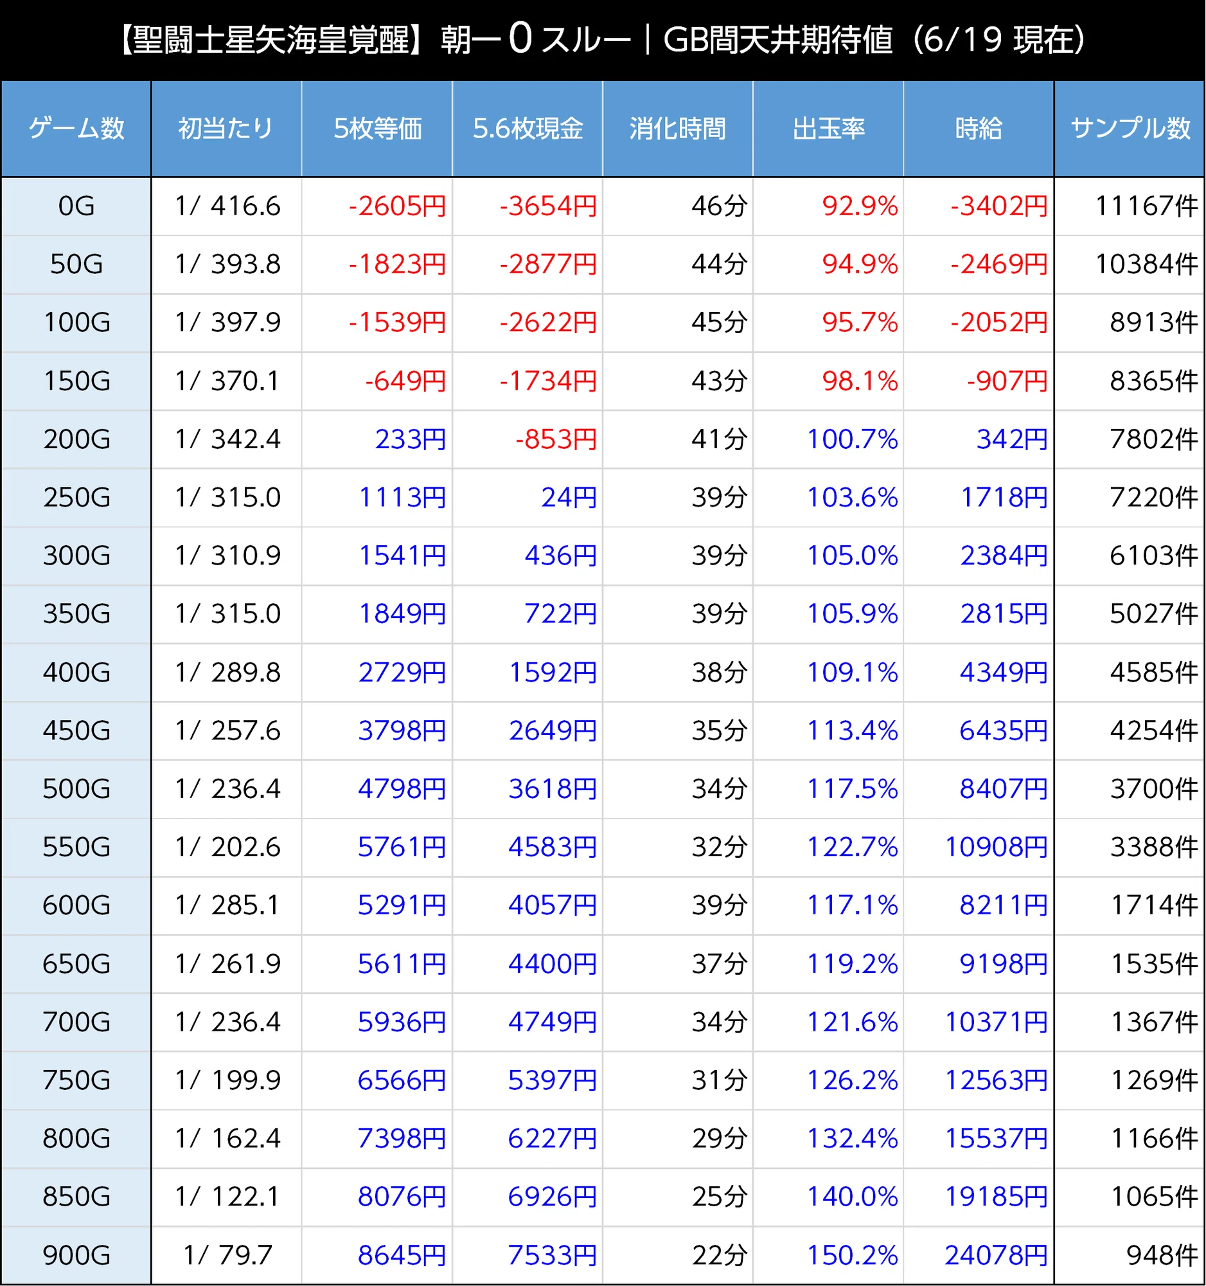This screenshot has height=1286, width=1206.
Task: Click the 50G row label
Action: tap(76, 264)
